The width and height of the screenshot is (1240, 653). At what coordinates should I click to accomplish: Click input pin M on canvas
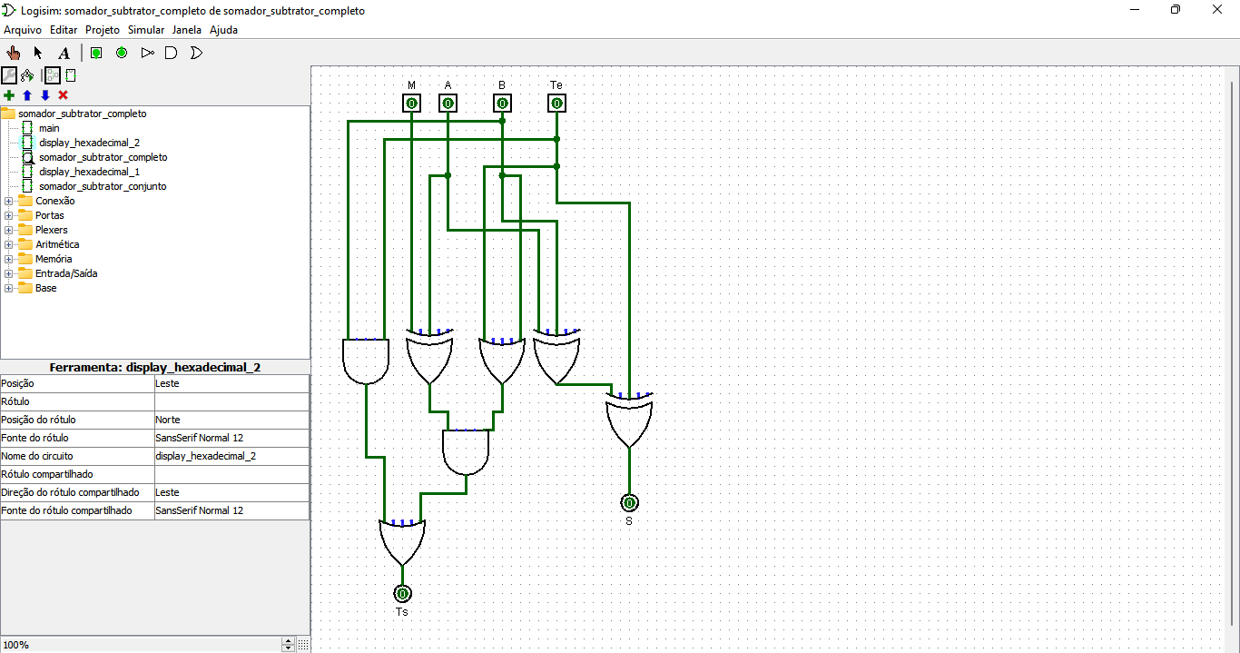[x=411, y=104]
